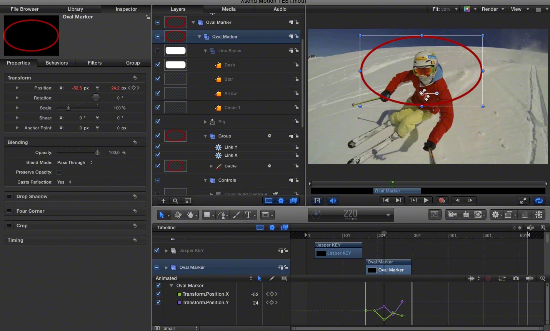Screen dimensions: 550x331
Task: Select the Oval Marker clip in the timeline
Action: click(389, 267)
